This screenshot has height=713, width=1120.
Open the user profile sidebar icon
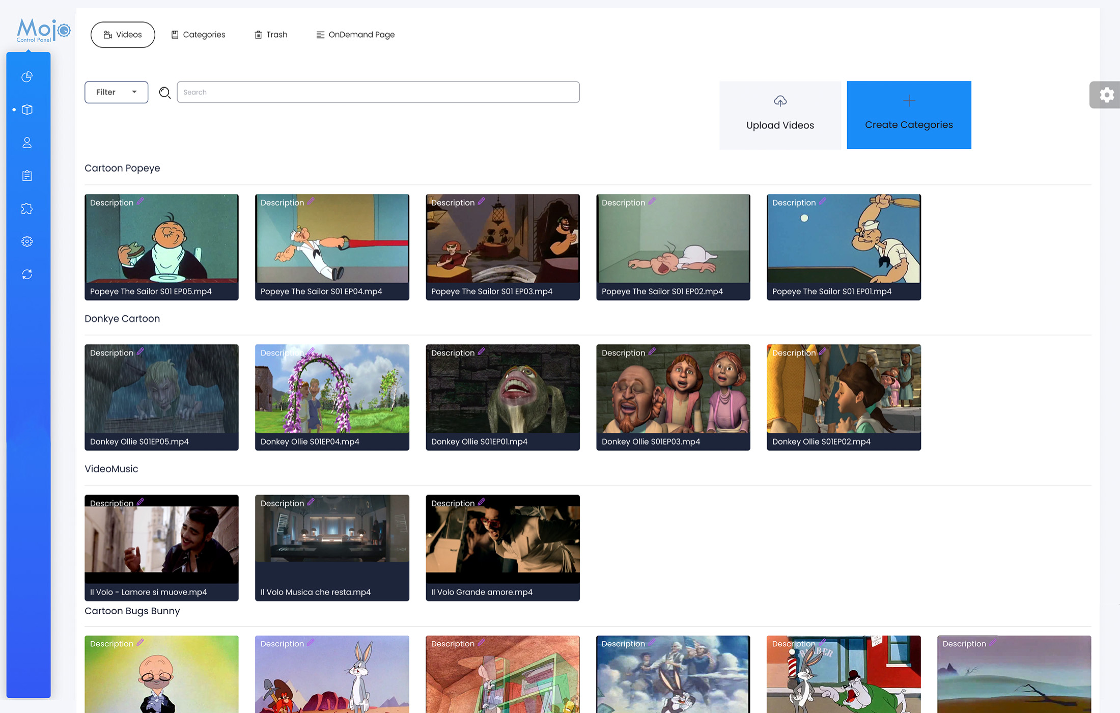(x=26, y=143)
